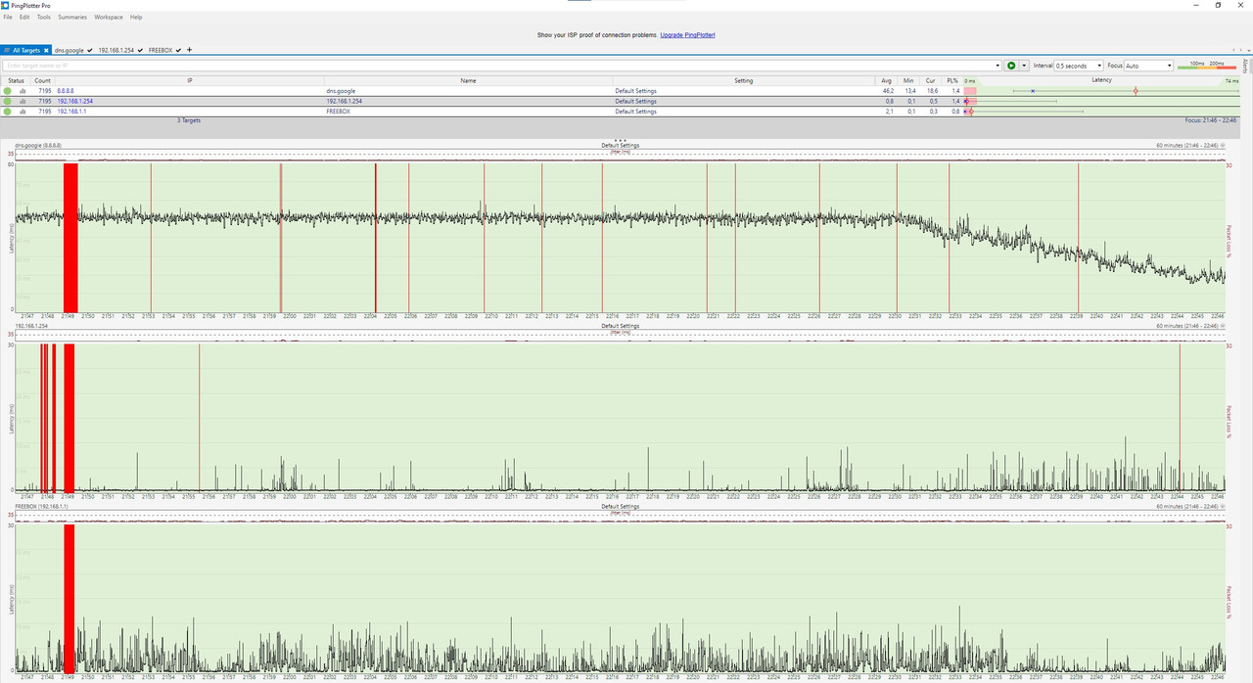Click the tab scroll left arrow
Image resolution: width=1253 pixels, height=683 pixels.
[1231, 50]
